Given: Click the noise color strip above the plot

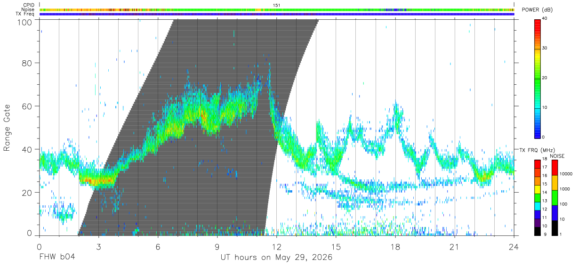Looking at the screenshot, I should [277, 10].
